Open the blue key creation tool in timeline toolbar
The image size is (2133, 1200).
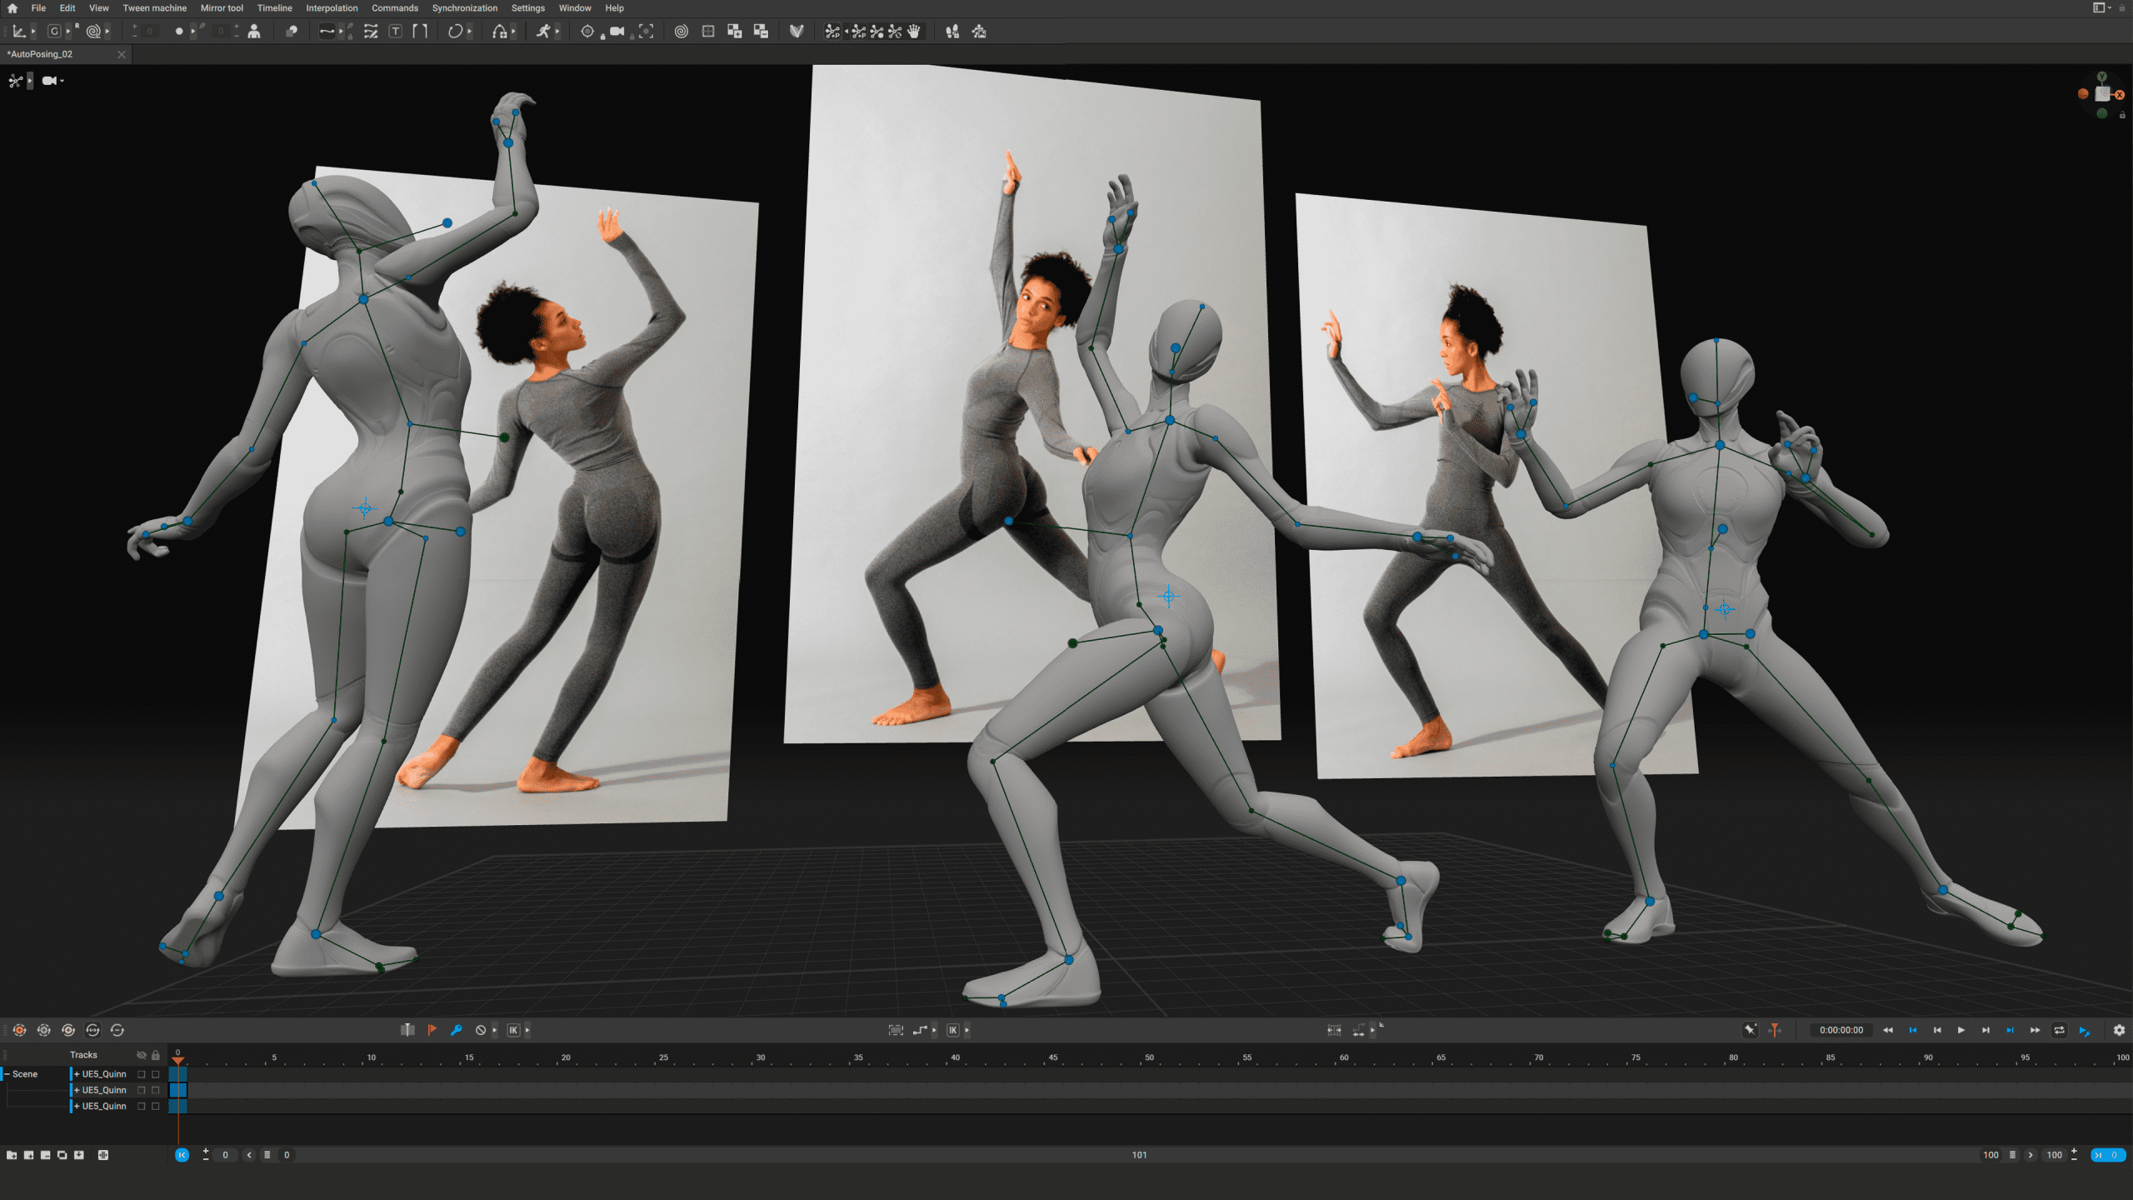click(456, 1030)
